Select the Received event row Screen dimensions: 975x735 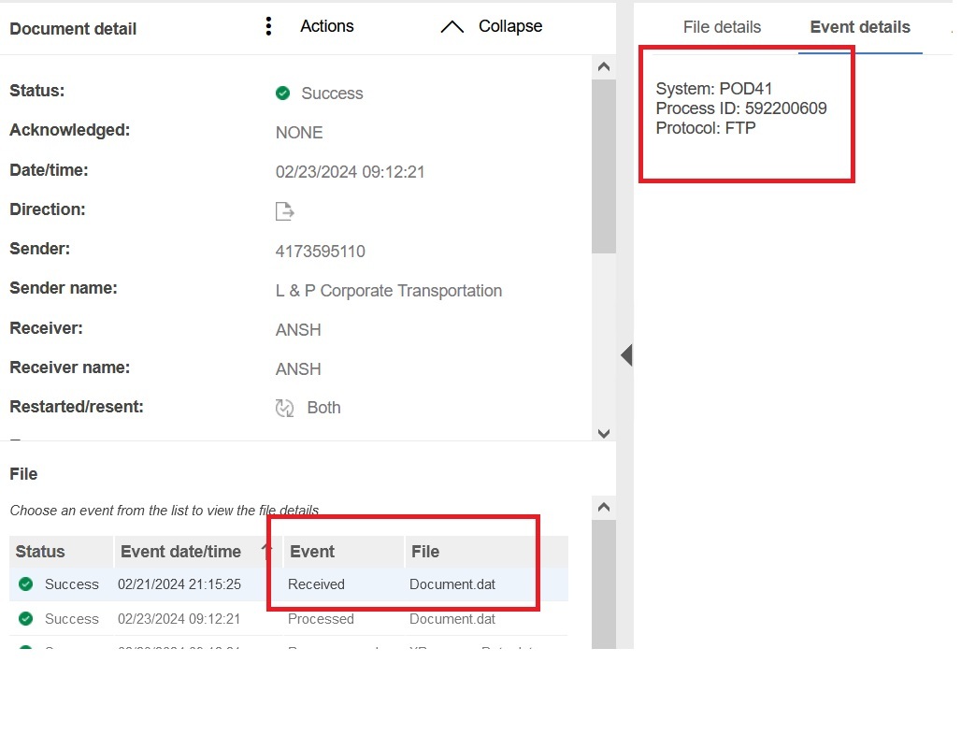point(316,584)
